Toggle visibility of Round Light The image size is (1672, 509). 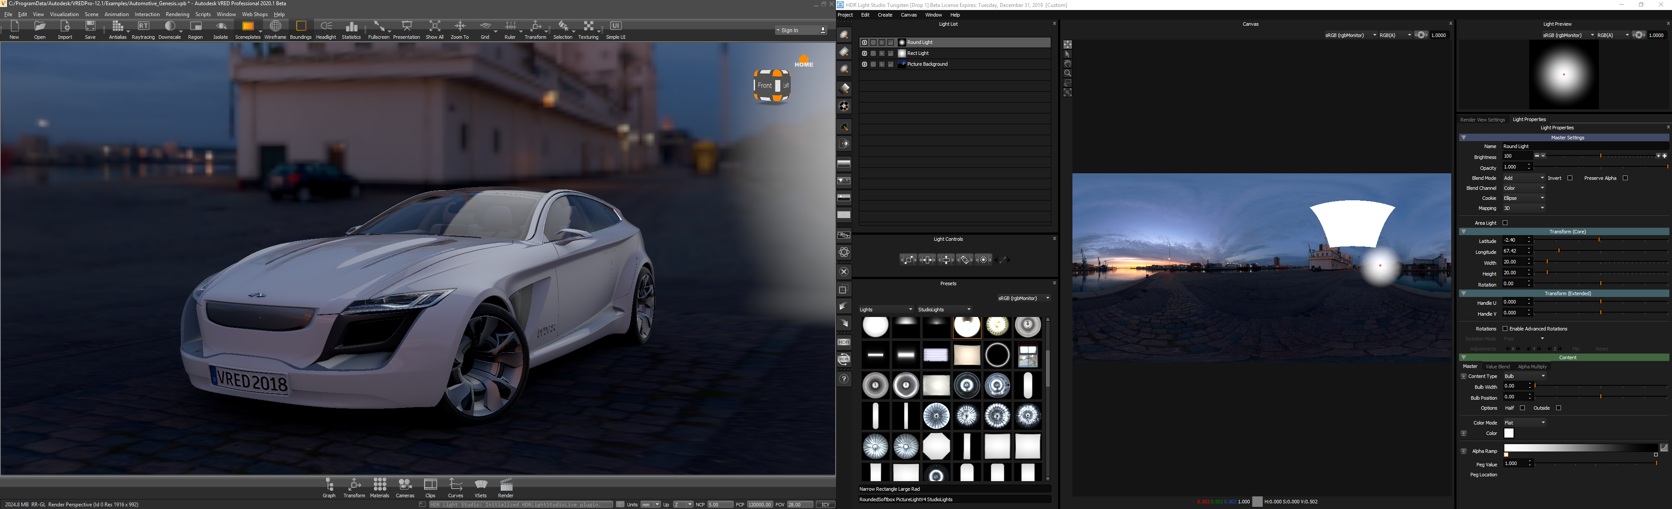864,42
